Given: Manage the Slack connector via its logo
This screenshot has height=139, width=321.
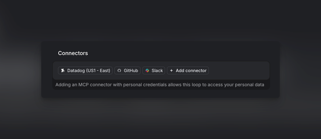Looking at the screenshot, I should [147, 70].
